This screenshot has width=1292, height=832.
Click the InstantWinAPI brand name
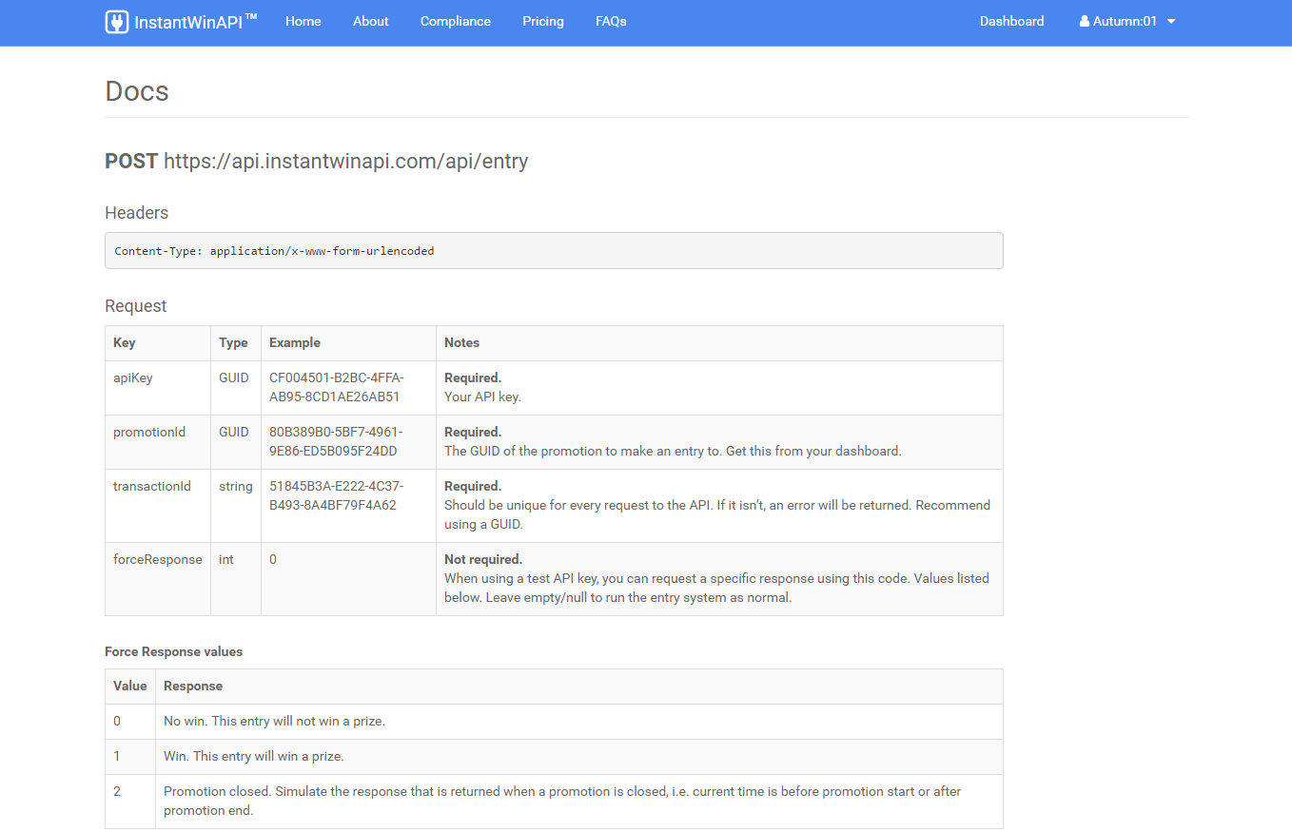tap(196, 22)
